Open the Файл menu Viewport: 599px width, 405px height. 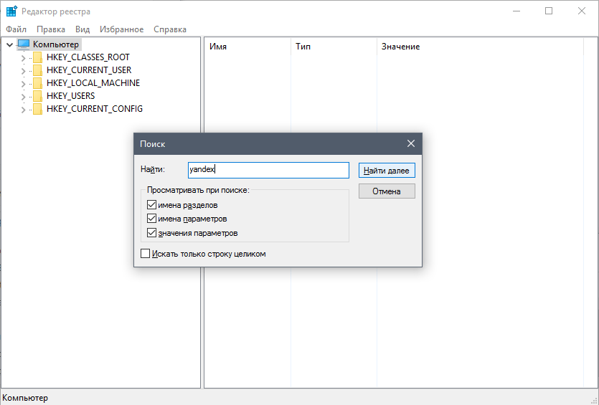[16, 29]
